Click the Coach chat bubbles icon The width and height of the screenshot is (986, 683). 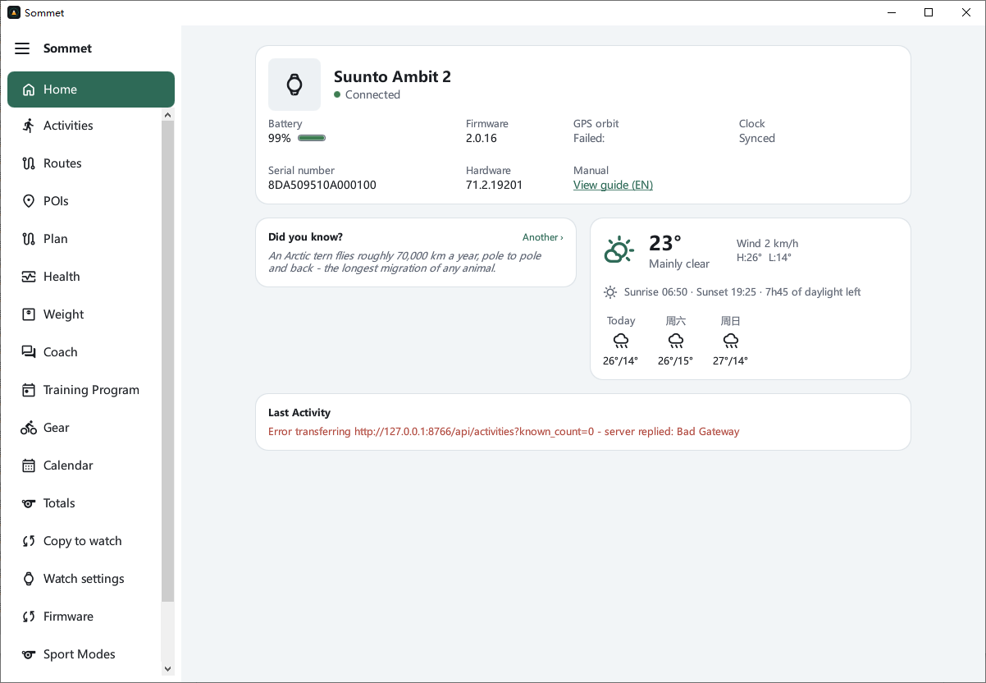(x=29, y=352)
